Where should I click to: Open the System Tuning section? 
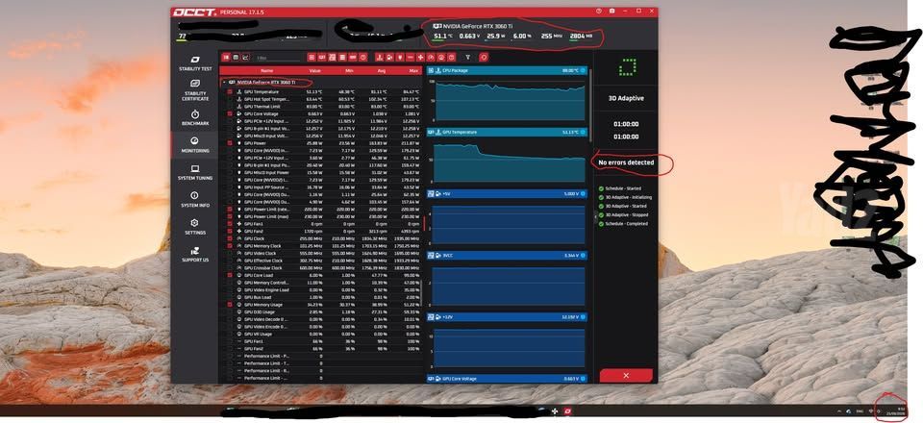point(195,172)
